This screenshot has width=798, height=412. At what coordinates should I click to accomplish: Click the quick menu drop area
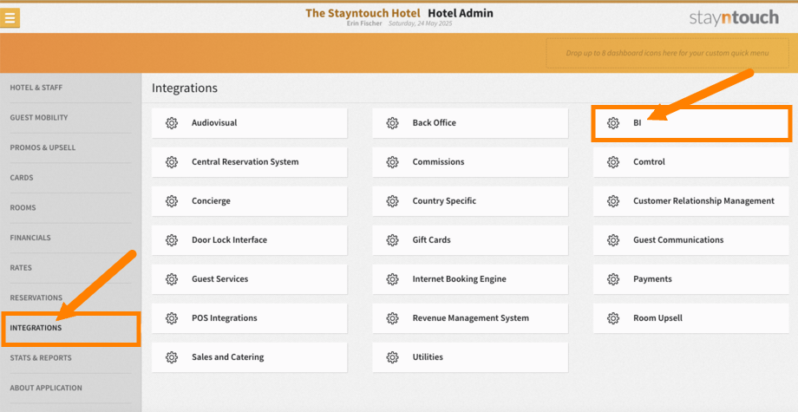667,53
